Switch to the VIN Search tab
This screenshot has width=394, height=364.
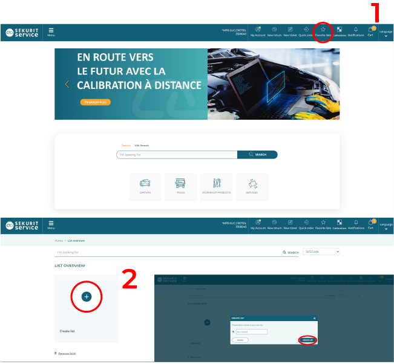coord(142,145)
